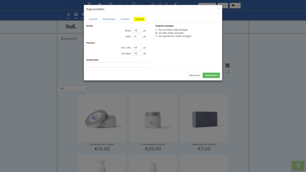This screenshot has height=172, width=306.
Task: Open the spray bottle product thumbnail
Action: tap(153, 163)
